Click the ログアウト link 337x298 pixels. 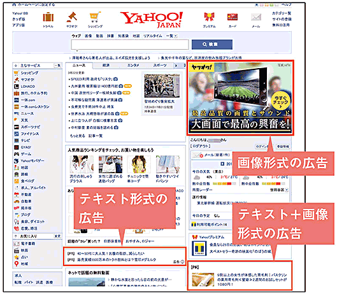200,146
